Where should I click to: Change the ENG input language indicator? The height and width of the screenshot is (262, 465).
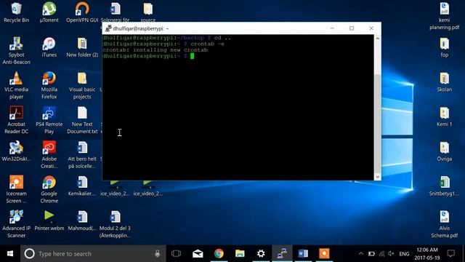(x=404, y=254)
